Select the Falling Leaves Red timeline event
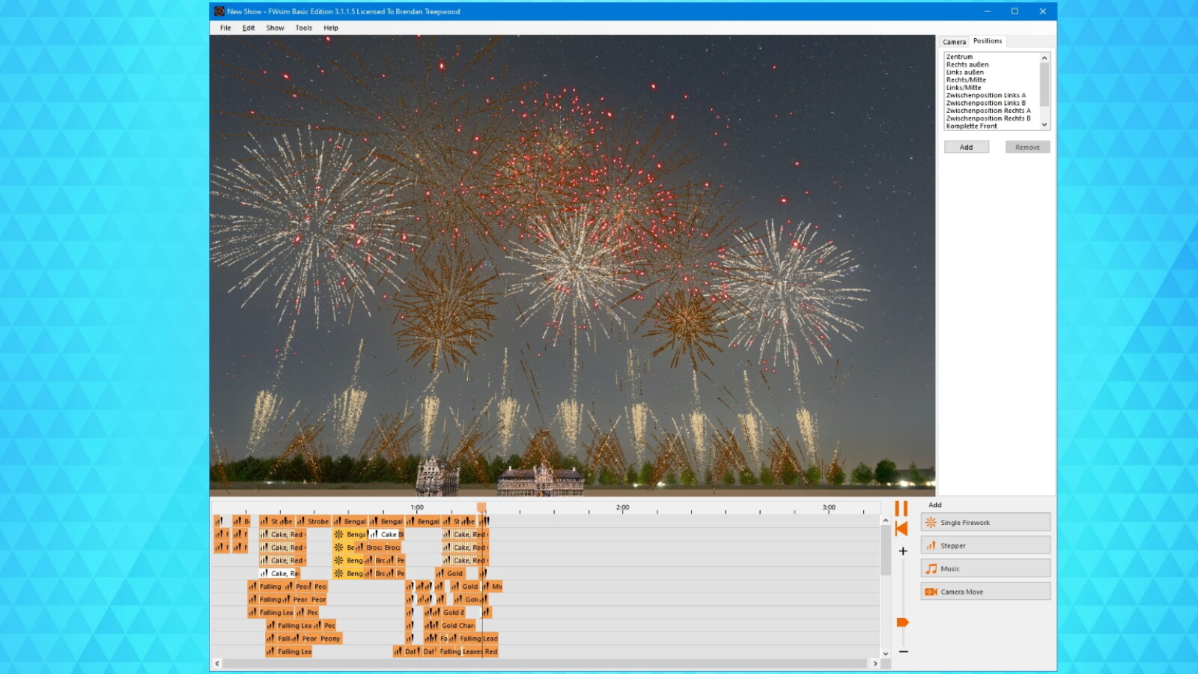The width and height of the screenshot is (1198, 674). [x=469, y=652]
